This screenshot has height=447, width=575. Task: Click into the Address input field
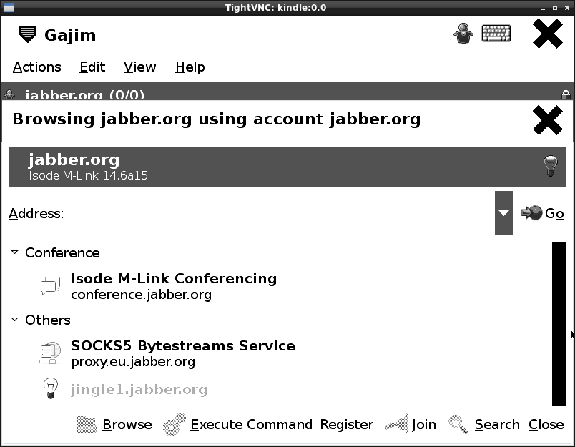pos(281,213)
